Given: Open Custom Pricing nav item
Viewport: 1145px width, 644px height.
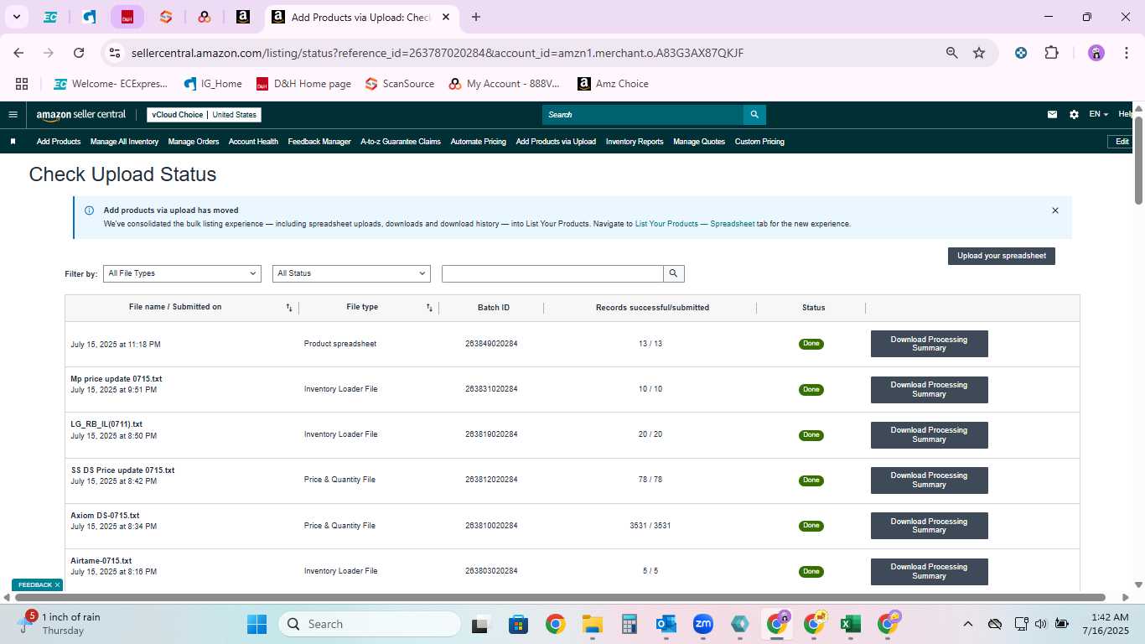Looking at the screenshot, I should click(x=759, y=142).
